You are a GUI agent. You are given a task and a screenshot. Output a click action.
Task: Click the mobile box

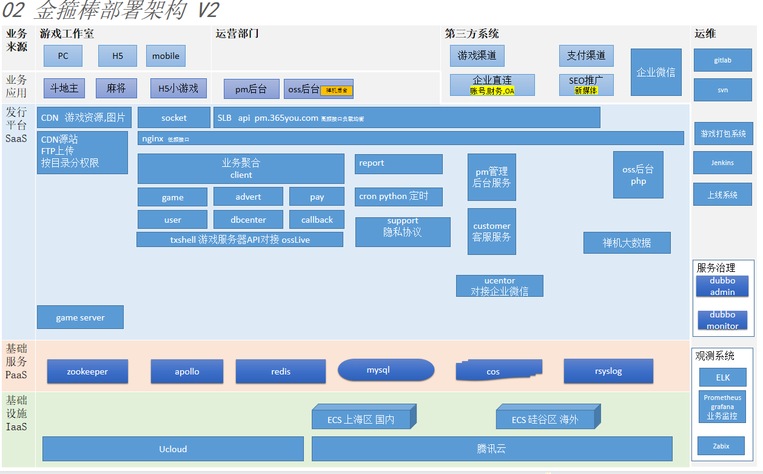click(x=166, y=56)
